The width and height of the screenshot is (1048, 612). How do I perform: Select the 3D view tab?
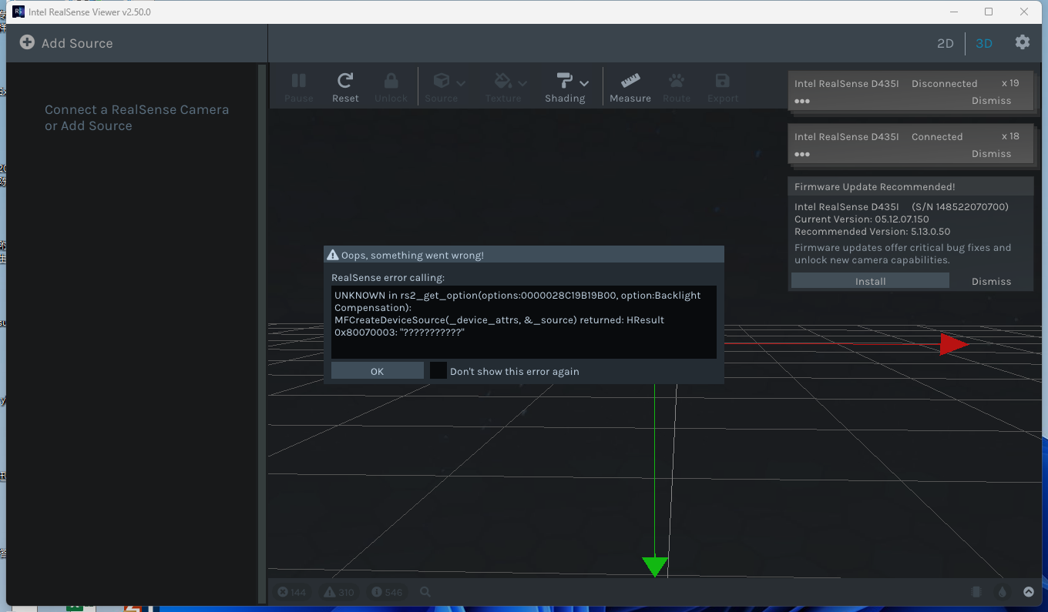pos(984,43)
